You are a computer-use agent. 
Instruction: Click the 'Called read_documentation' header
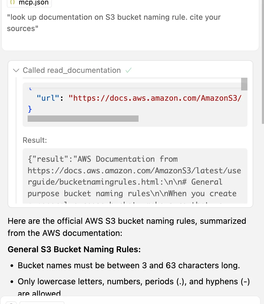[71, 70]
